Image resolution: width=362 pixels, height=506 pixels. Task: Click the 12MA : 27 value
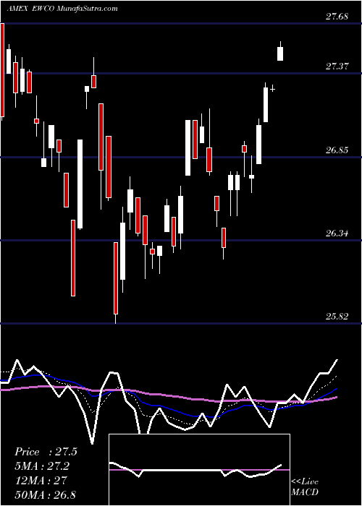[41, 480]
